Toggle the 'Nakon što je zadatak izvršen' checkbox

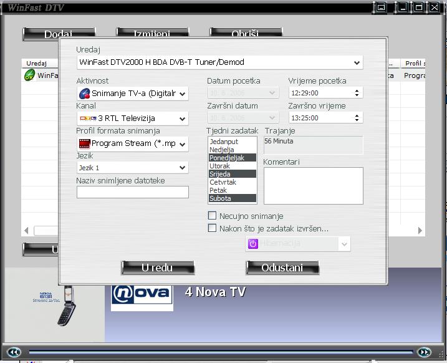213,228
